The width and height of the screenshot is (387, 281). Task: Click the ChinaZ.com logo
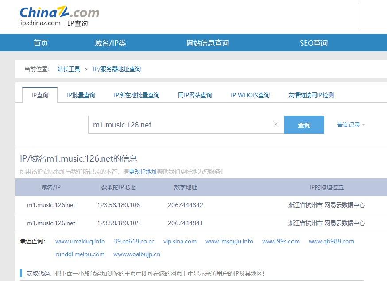pos(59,12)
